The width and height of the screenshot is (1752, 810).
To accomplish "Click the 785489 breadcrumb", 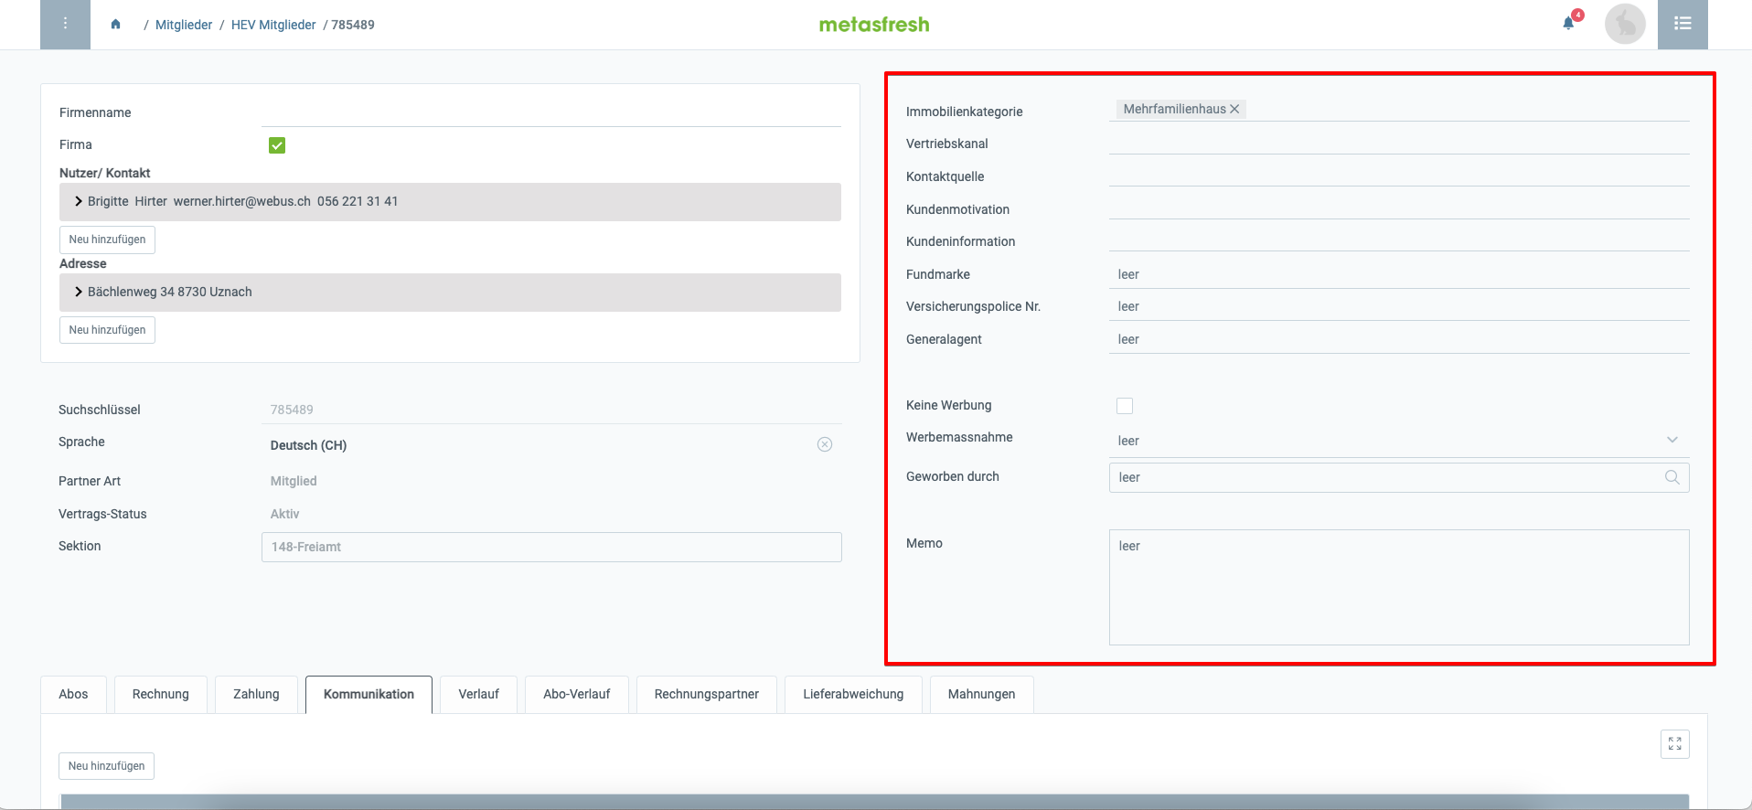I will [353, 25].
